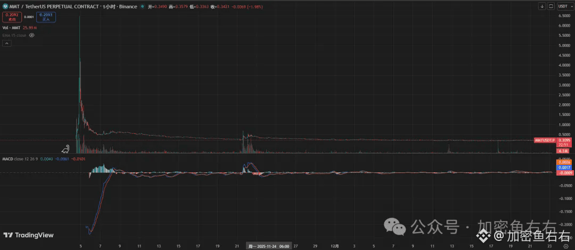Screen dimensions: 575x250
Task: Click the 0.2093 buy price button
Action: (46, 16)
